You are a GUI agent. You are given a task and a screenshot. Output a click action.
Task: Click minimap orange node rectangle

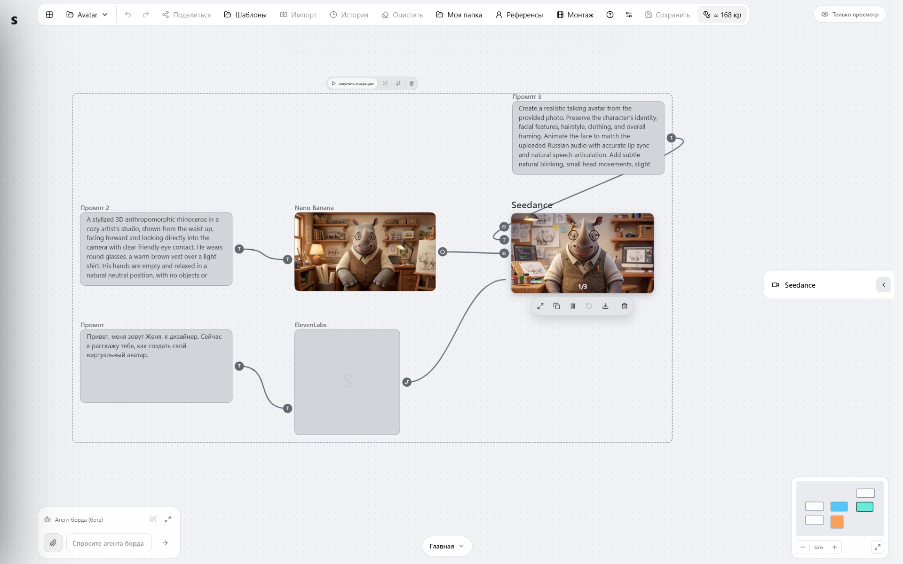coord(837,522)
